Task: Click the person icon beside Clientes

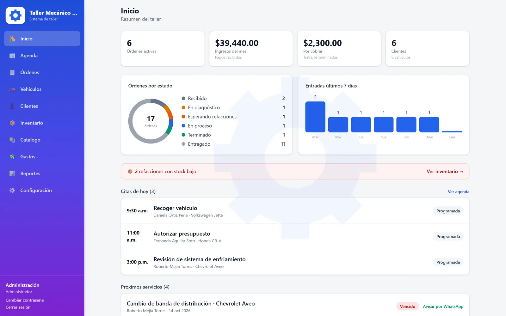Action: tap(12, 106)
